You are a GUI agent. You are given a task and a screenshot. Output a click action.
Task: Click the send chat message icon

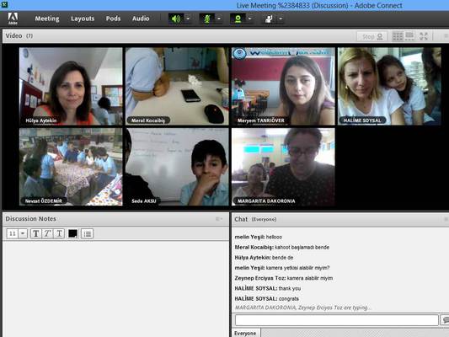point(445,320)
